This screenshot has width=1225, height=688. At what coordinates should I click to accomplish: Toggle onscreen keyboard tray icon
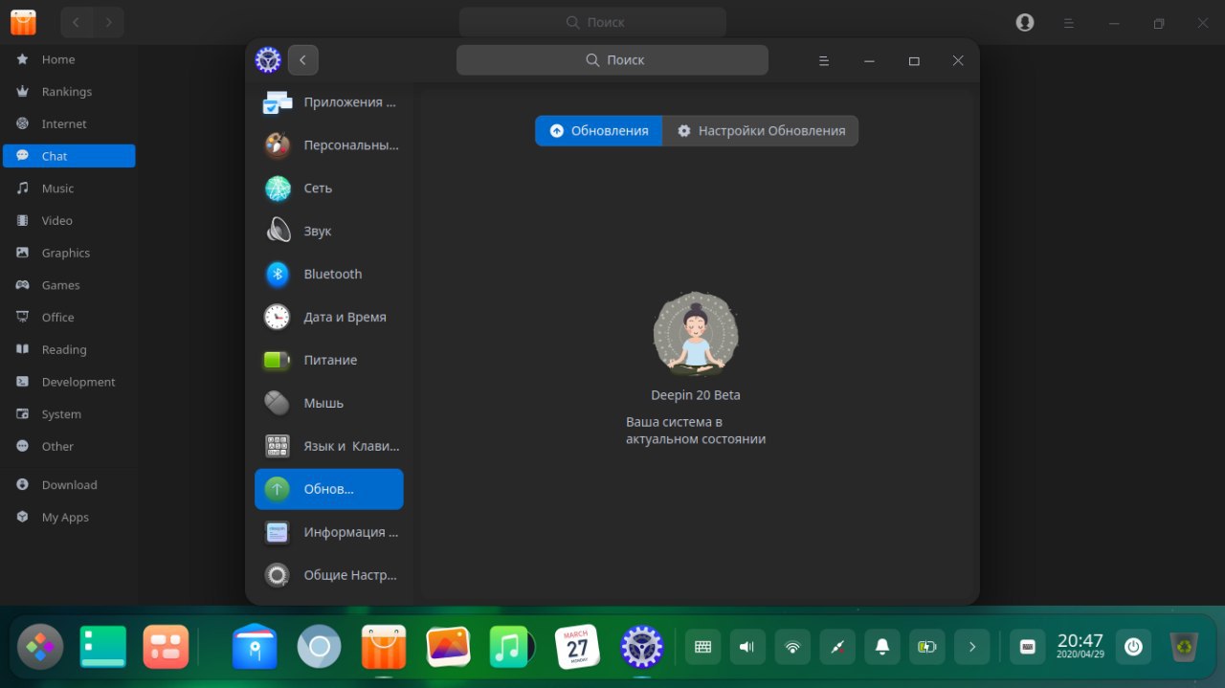click(702, 647)
